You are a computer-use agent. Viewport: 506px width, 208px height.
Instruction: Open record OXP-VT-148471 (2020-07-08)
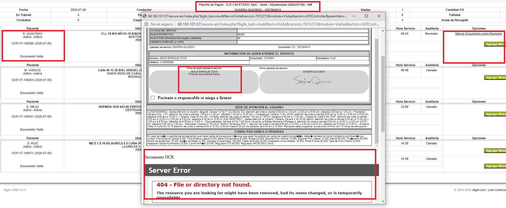tap(32, 153)
